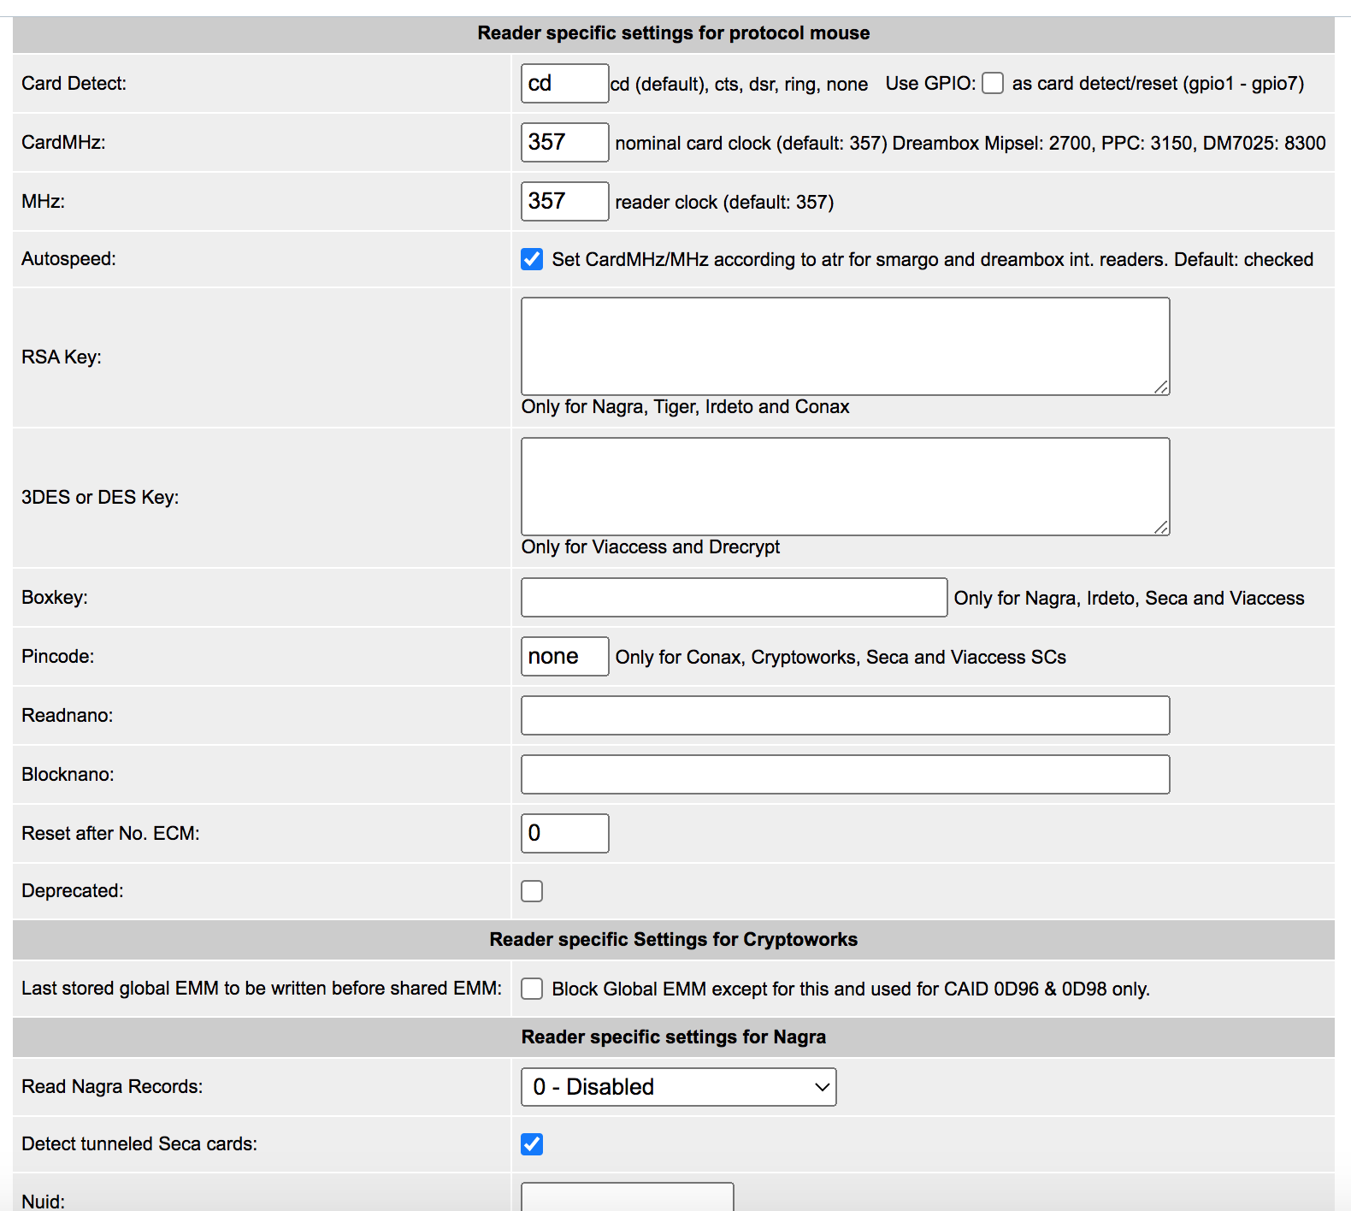Click the 'Pincode:' label
The width and height of the screenshot is (1351, 1211).
tap(58, 657)
